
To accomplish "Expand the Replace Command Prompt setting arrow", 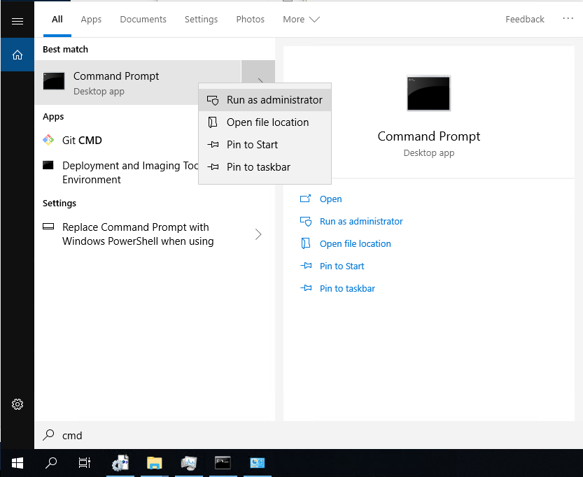I will 258,234.
